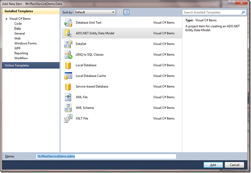This screenshot has width=251, height=173.
Task: Select the 'XML Schema' template name
Action: pos(85,108)
